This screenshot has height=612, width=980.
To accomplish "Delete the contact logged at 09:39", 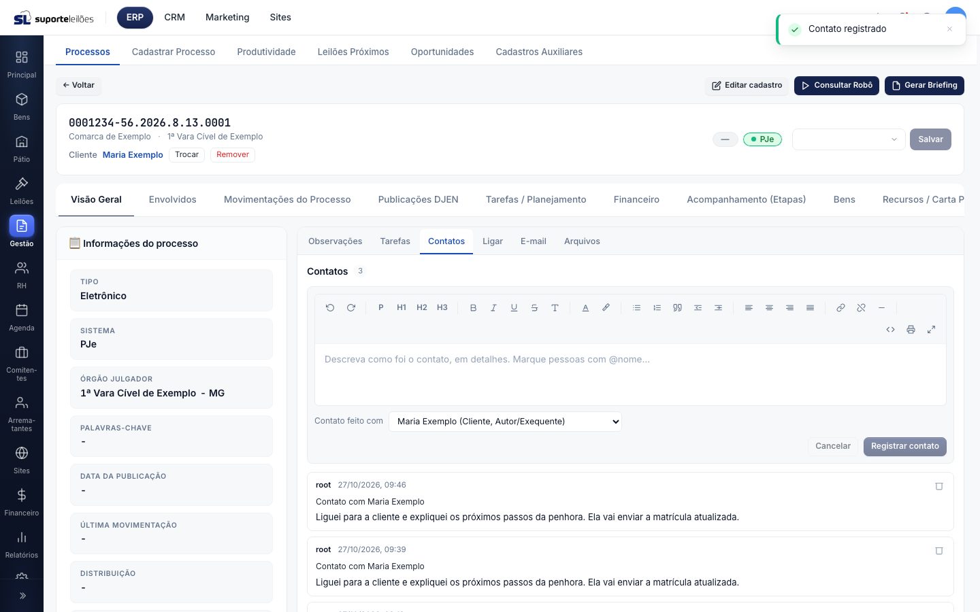I will click(x=939, y=551).
